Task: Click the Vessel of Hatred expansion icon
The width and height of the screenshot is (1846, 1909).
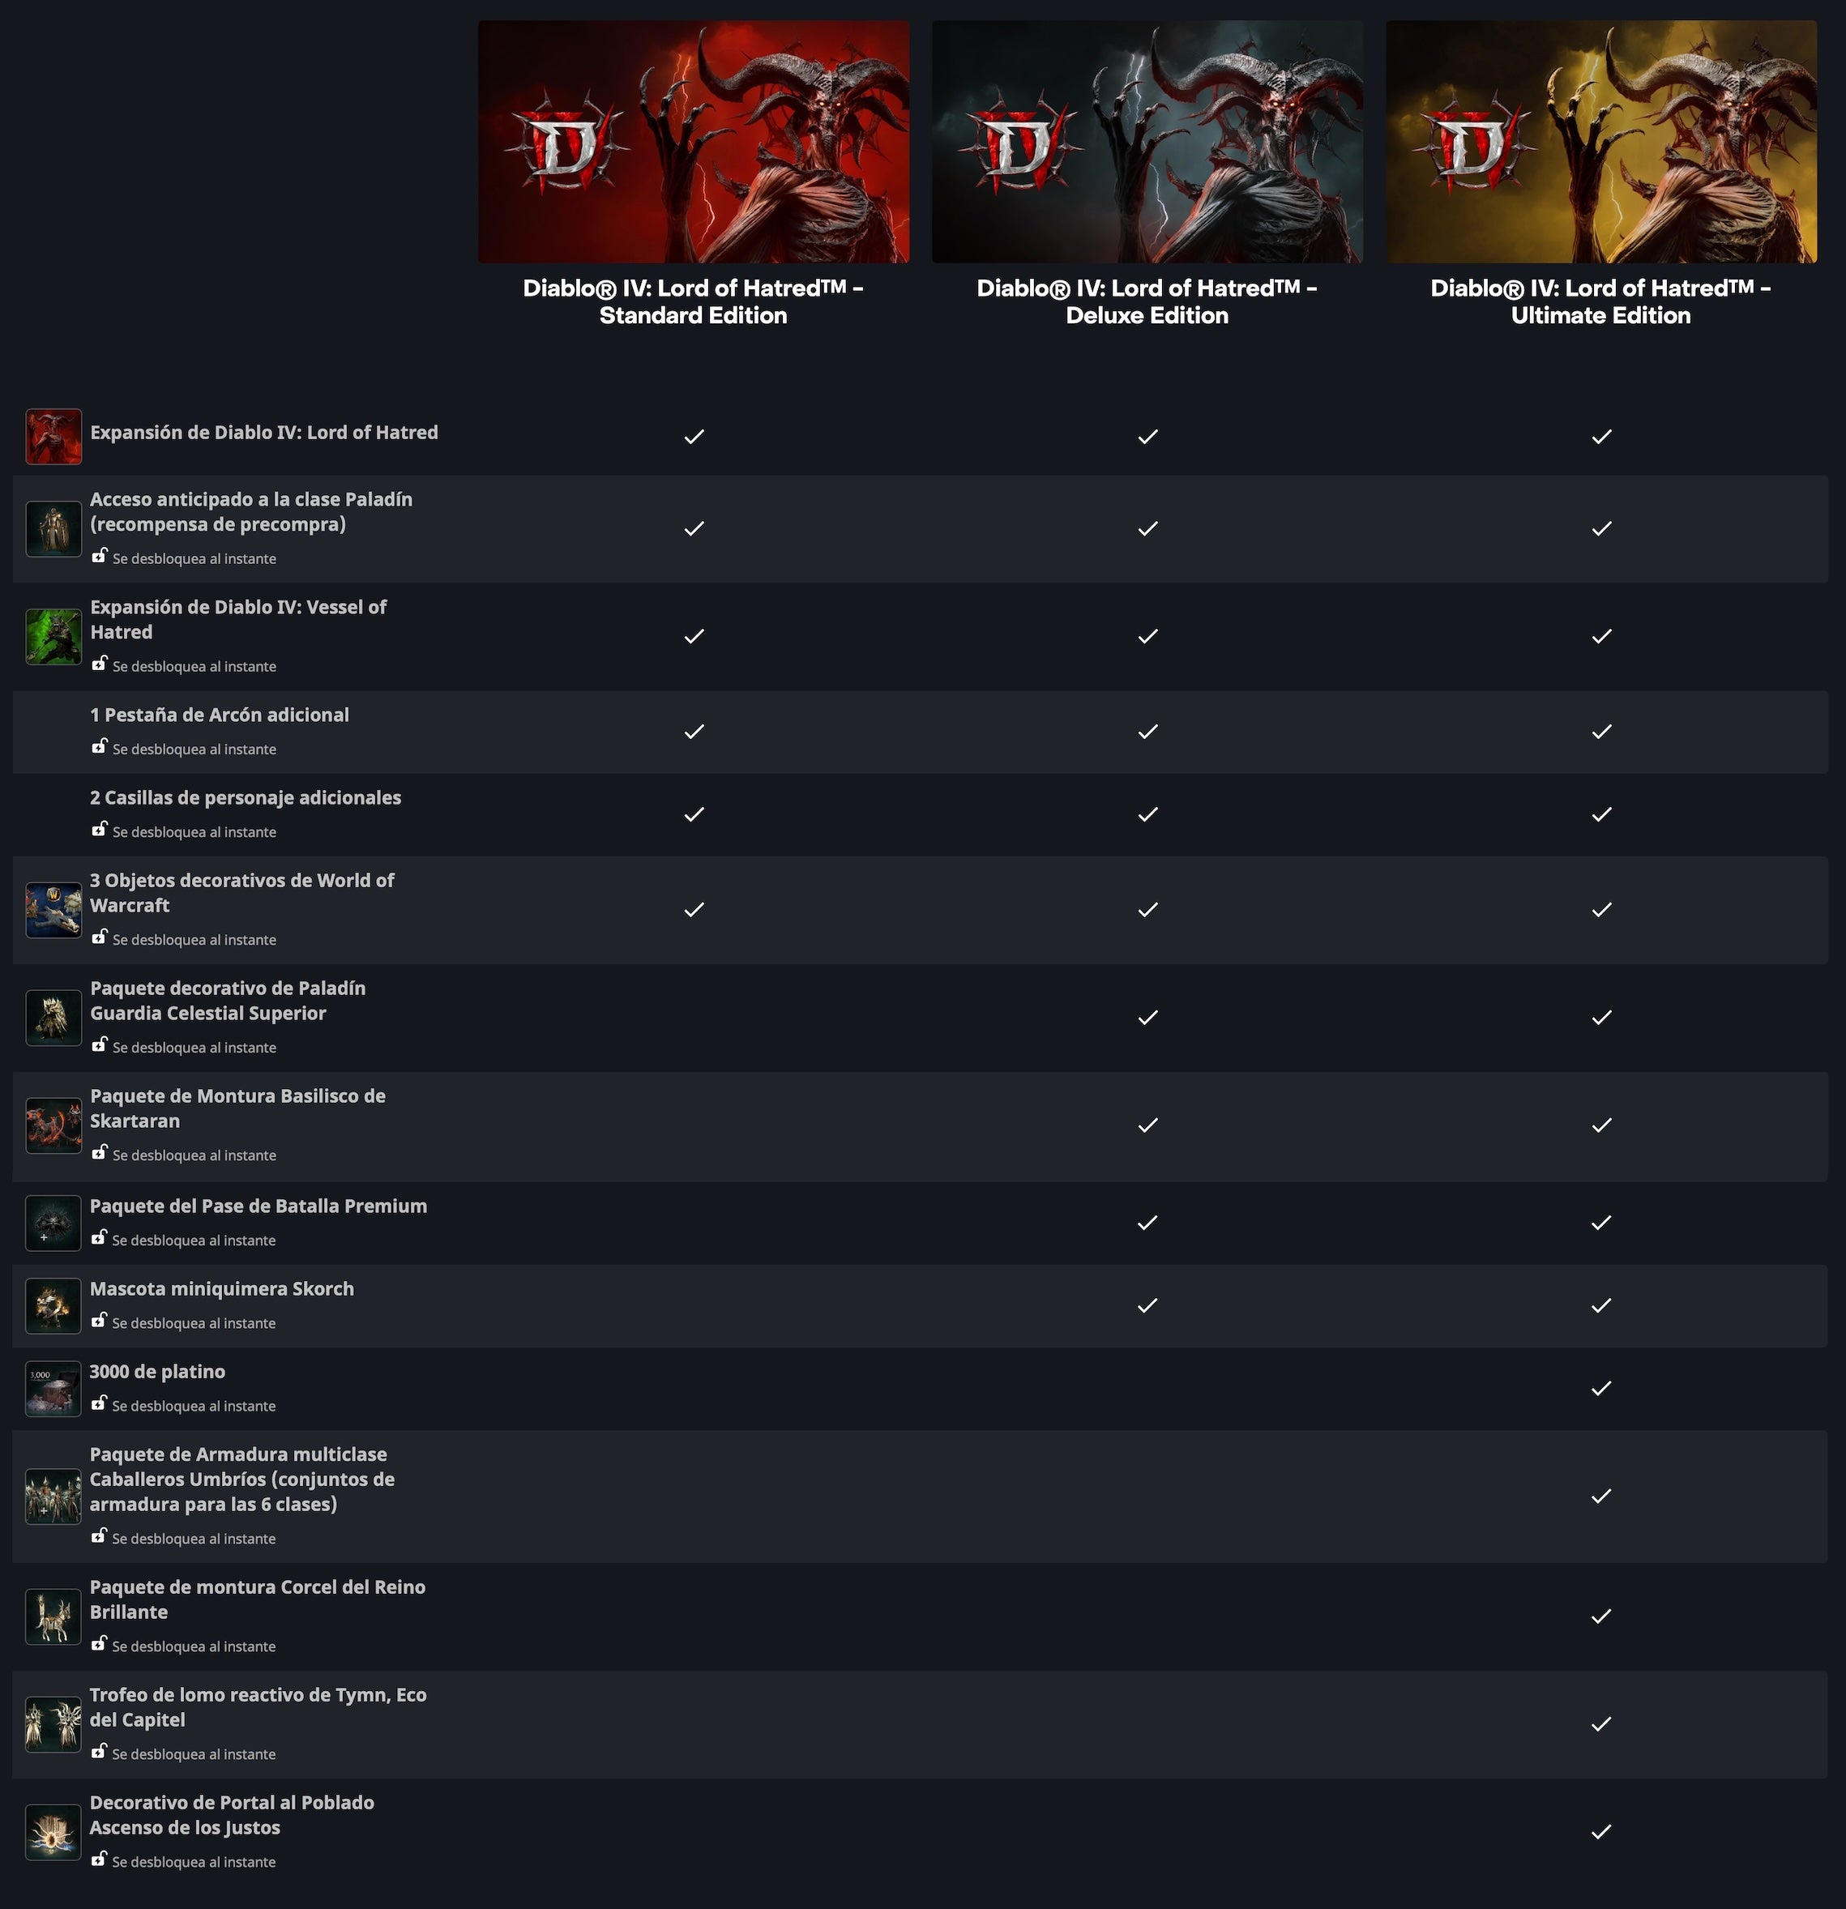Action: pyautogui.click(x=53, y=636)
